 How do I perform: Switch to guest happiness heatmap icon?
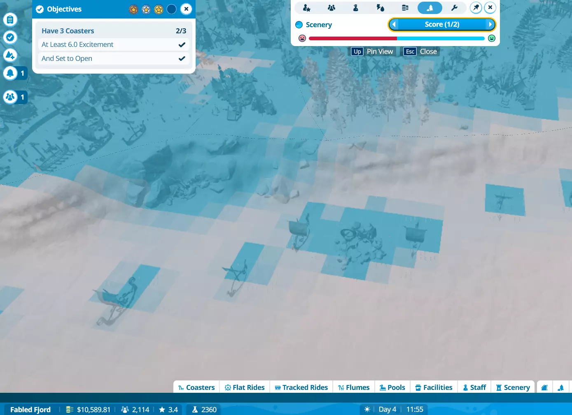tap(306, 8)
